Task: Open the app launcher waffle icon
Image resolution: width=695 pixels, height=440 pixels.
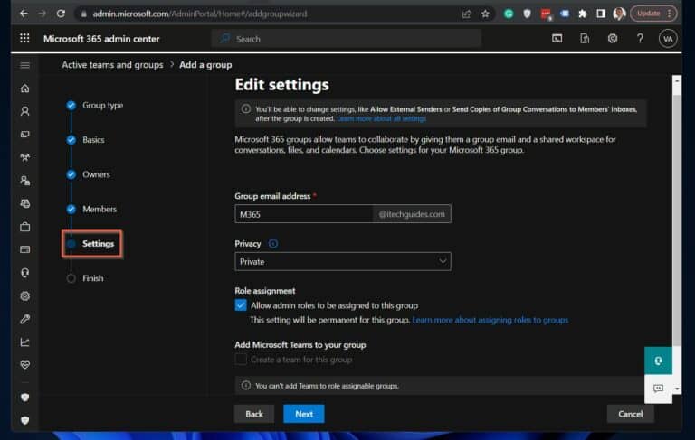Action: click(x=24, y=39)
